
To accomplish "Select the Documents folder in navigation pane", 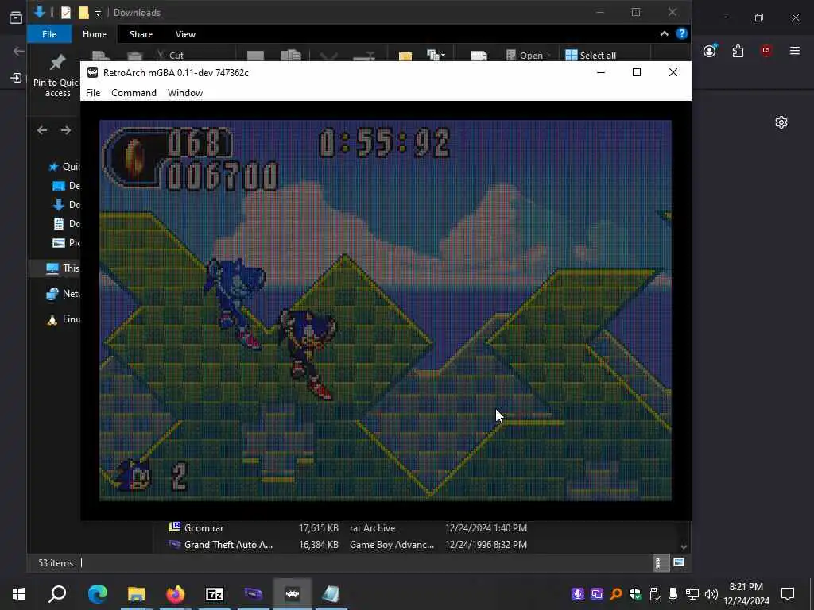I will 66,223.
